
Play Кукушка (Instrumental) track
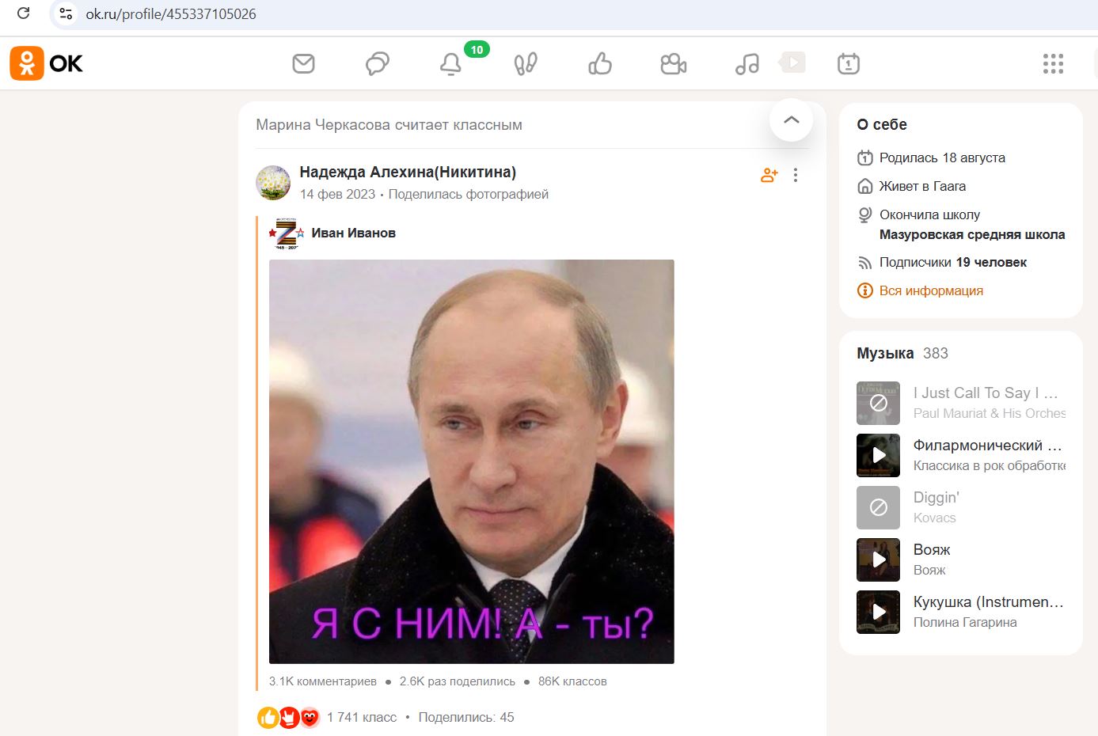(x=879, y=612)
